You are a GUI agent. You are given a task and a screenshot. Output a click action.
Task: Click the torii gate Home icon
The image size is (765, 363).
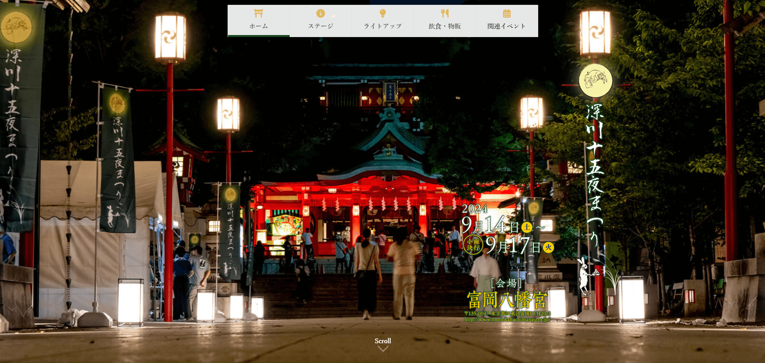click(x=259, y=14)
